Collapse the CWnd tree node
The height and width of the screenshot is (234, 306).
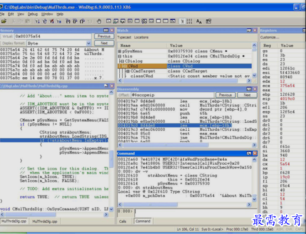pos(125,66)
